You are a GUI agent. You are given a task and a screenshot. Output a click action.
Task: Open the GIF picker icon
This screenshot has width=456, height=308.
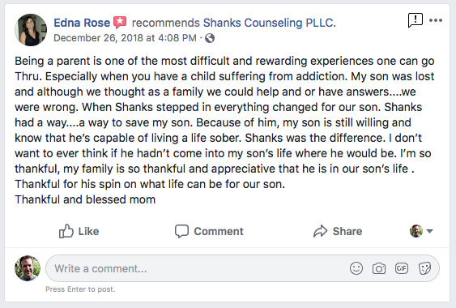(x=402, y=268)
